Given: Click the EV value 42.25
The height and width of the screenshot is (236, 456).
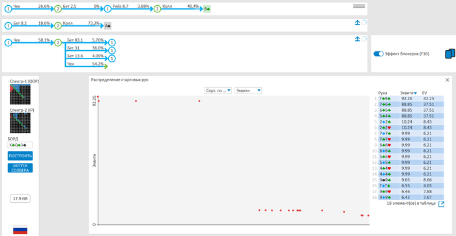Looking at the screenshot, I should click(429, 99).
